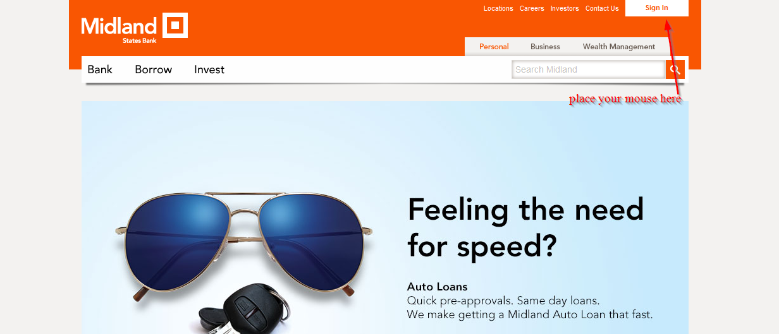Click the magnifying glass search icon
The width and height of the screenshot is (779, 334).
(675, 69)
